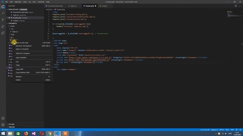Click the orange recorder taskbar icon

[65, 133]
